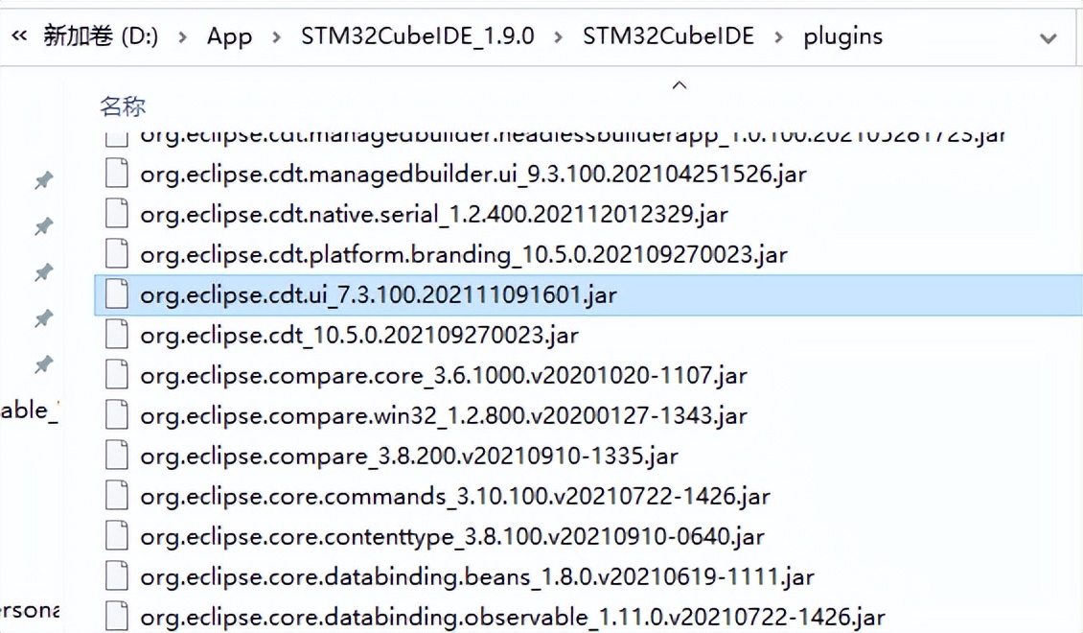Click the file icon beside org.eclipse.cdt.ui jar
Viewport: 1083px width, 633px height.
(115, 294)
